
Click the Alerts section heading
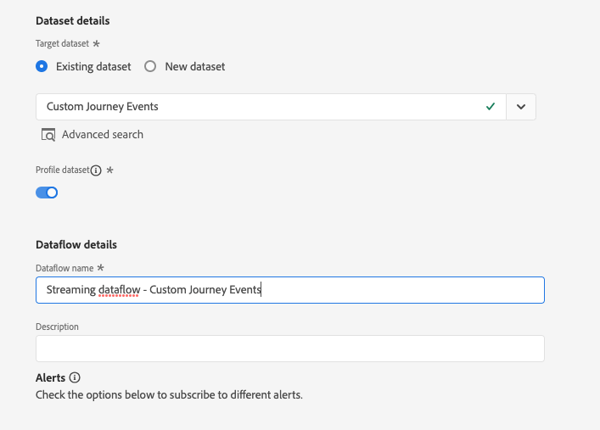coord(51,377)
